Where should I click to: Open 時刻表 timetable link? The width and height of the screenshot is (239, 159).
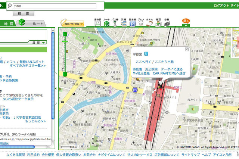137,69
